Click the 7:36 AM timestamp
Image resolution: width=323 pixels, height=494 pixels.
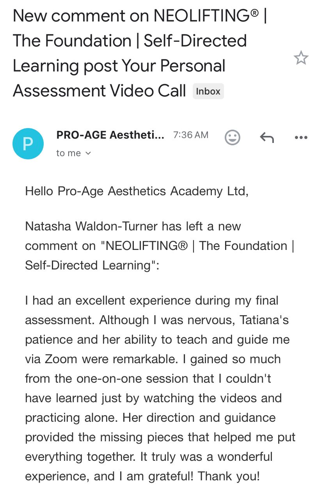click(x=191, y=135)
